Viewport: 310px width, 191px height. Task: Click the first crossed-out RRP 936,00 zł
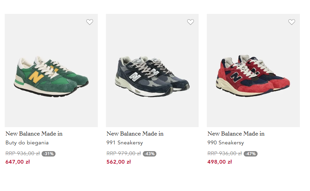(22, 153)
